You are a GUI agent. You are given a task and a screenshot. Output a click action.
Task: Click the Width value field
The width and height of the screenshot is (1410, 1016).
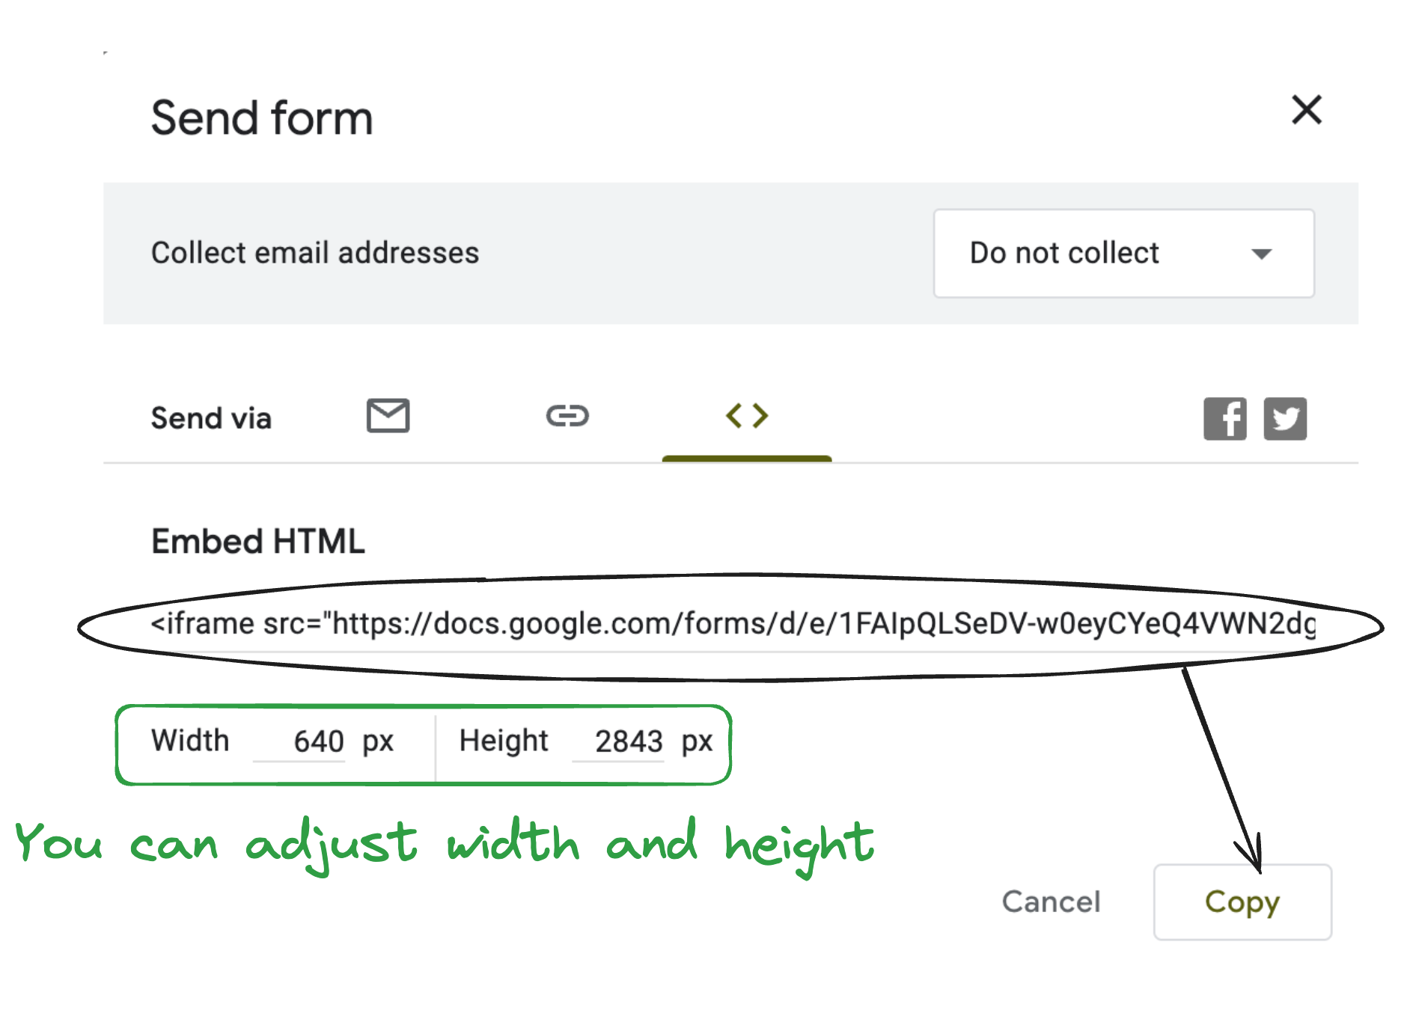click(299, 741)
